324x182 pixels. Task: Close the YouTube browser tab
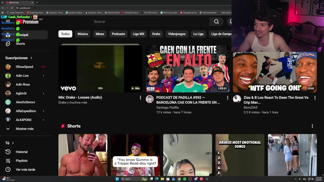[32, 3]
